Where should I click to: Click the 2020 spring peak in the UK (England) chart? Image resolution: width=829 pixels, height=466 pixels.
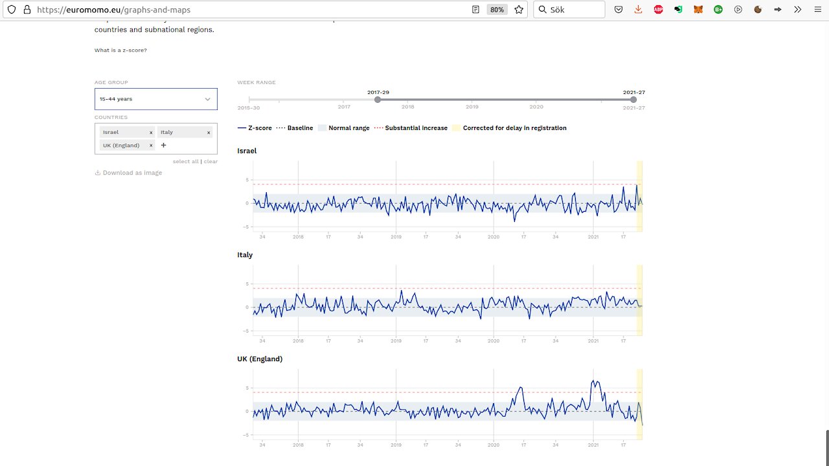(x=521, y=388)
